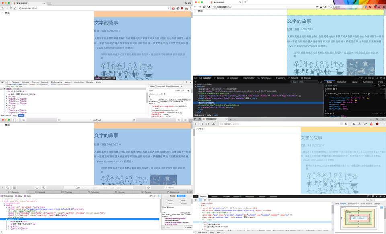Collapse main node in Edge DOM tree
The width and height of the screenshot is (386, 234).
201,222
